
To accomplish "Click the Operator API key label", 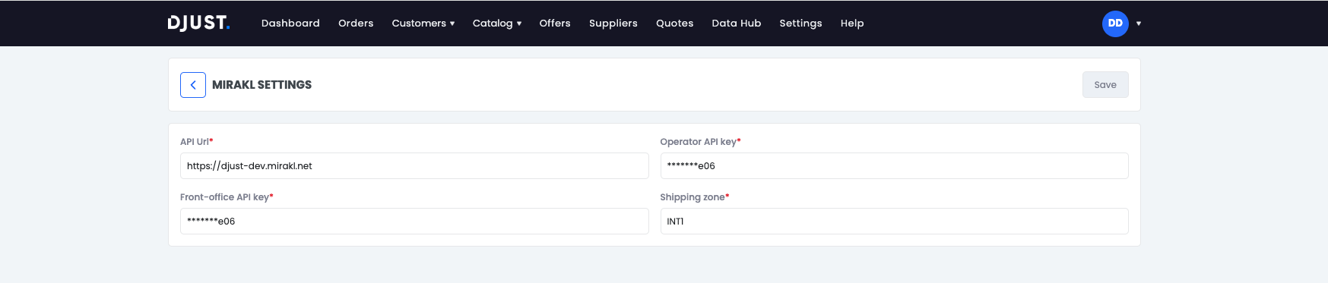I will tap(700, 142).
